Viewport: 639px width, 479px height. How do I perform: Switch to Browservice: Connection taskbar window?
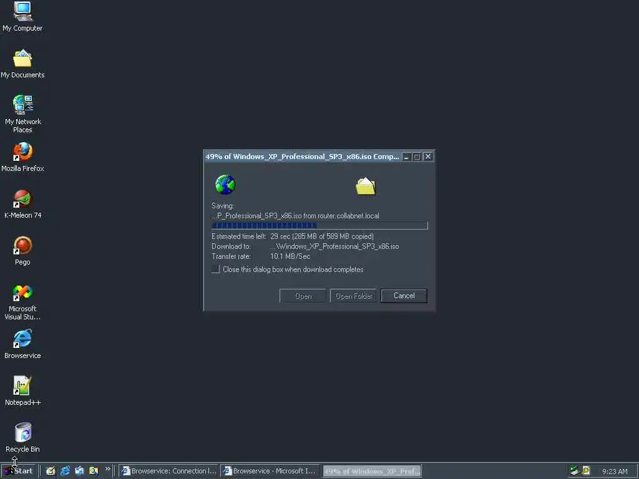coord(168,471)
